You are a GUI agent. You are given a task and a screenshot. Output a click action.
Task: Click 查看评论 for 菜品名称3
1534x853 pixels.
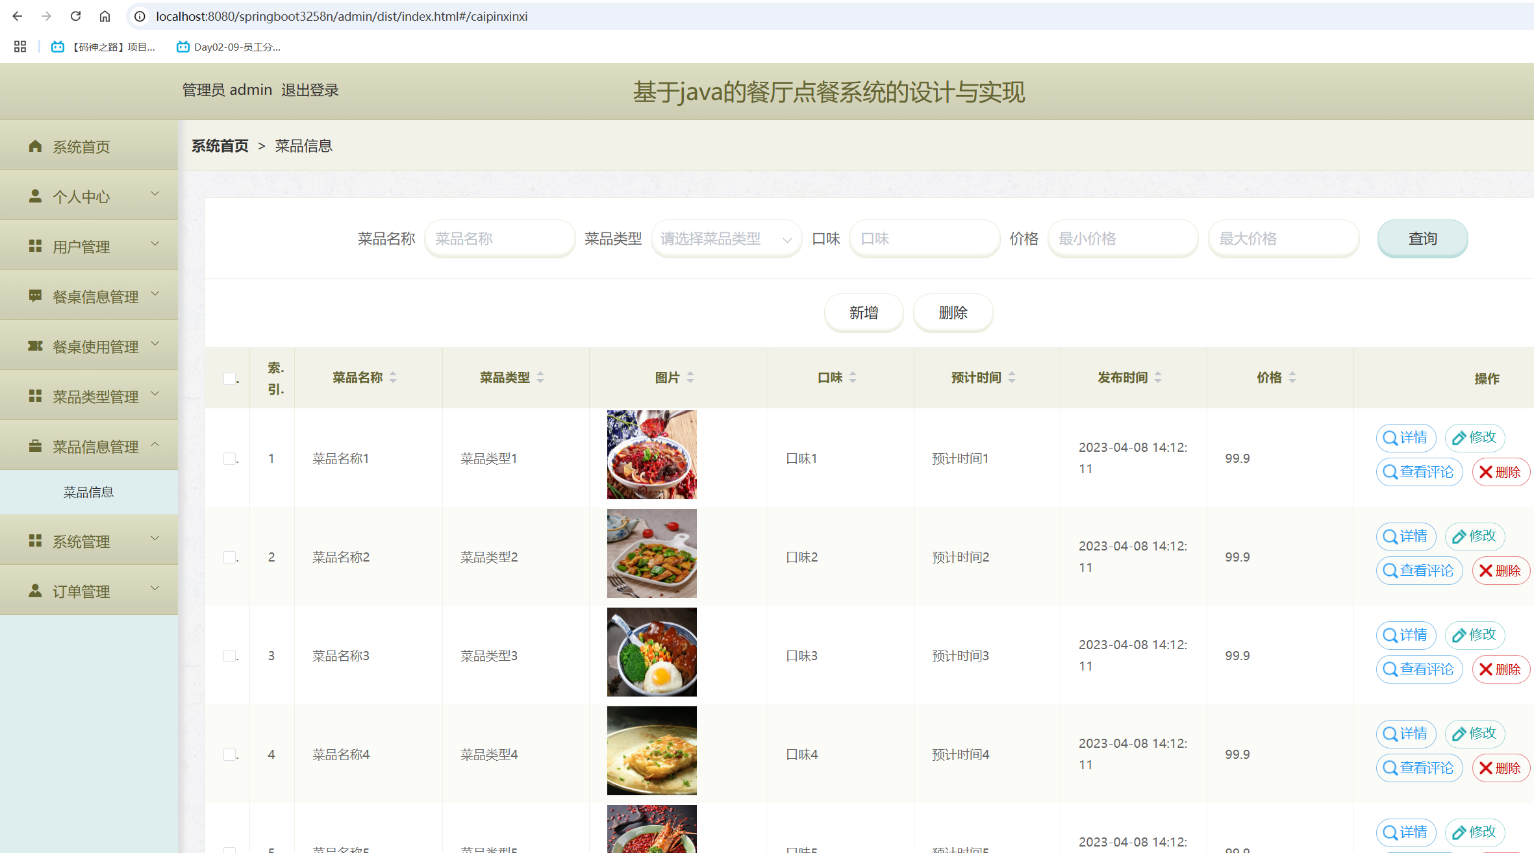(x=1419, y=669)
